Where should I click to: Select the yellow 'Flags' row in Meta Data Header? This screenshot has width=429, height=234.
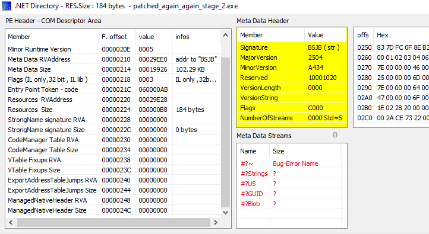(292, 108)
